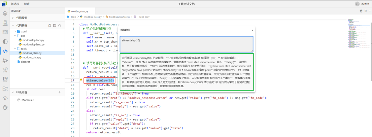Open the eye monitor sidebar icon
Image resolution: width=372 pixels, height=137 pixels.
(5, 98)
